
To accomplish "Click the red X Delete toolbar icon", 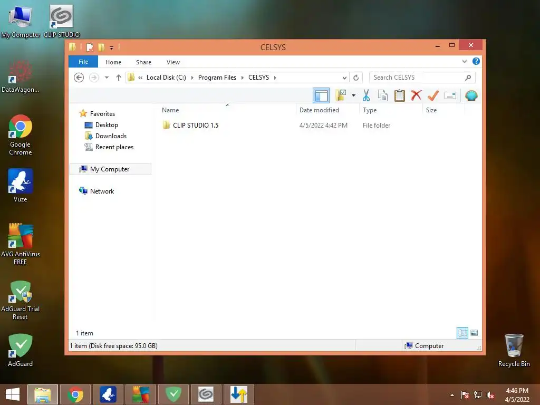I will [x=416, y=95].
